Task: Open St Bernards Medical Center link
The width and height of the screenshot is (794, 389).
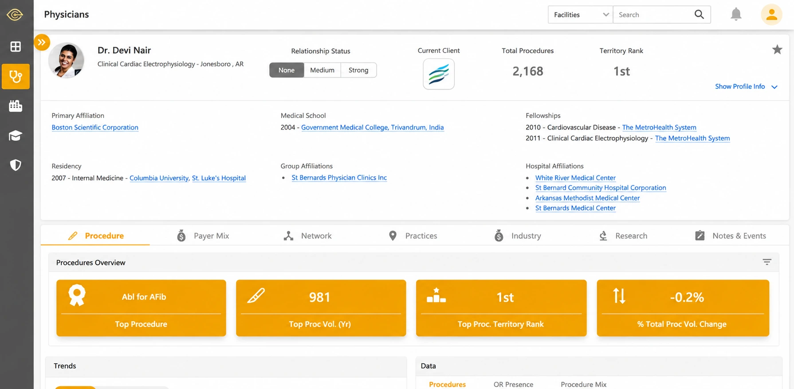Action: pos(575,208)
